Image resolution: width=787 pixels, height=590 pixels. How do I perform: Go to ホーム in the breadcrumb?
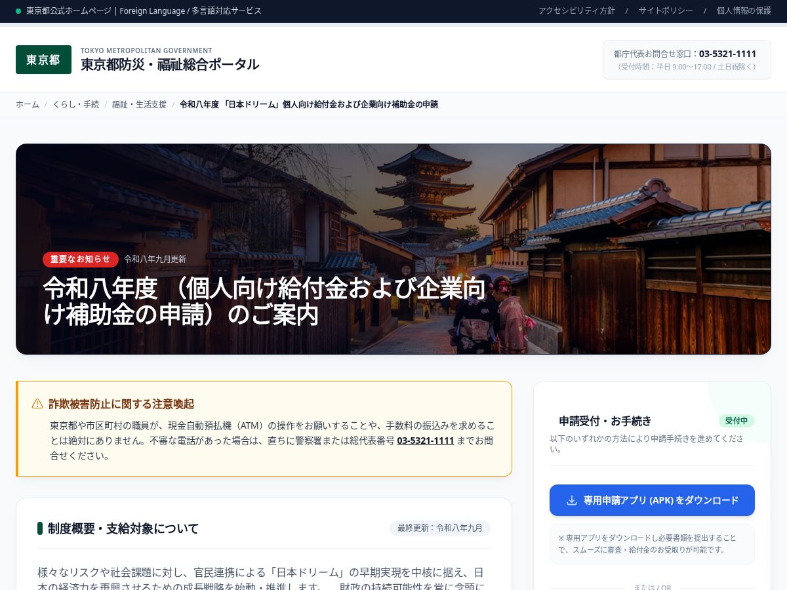pyautogui.click(x=28, y=104)
